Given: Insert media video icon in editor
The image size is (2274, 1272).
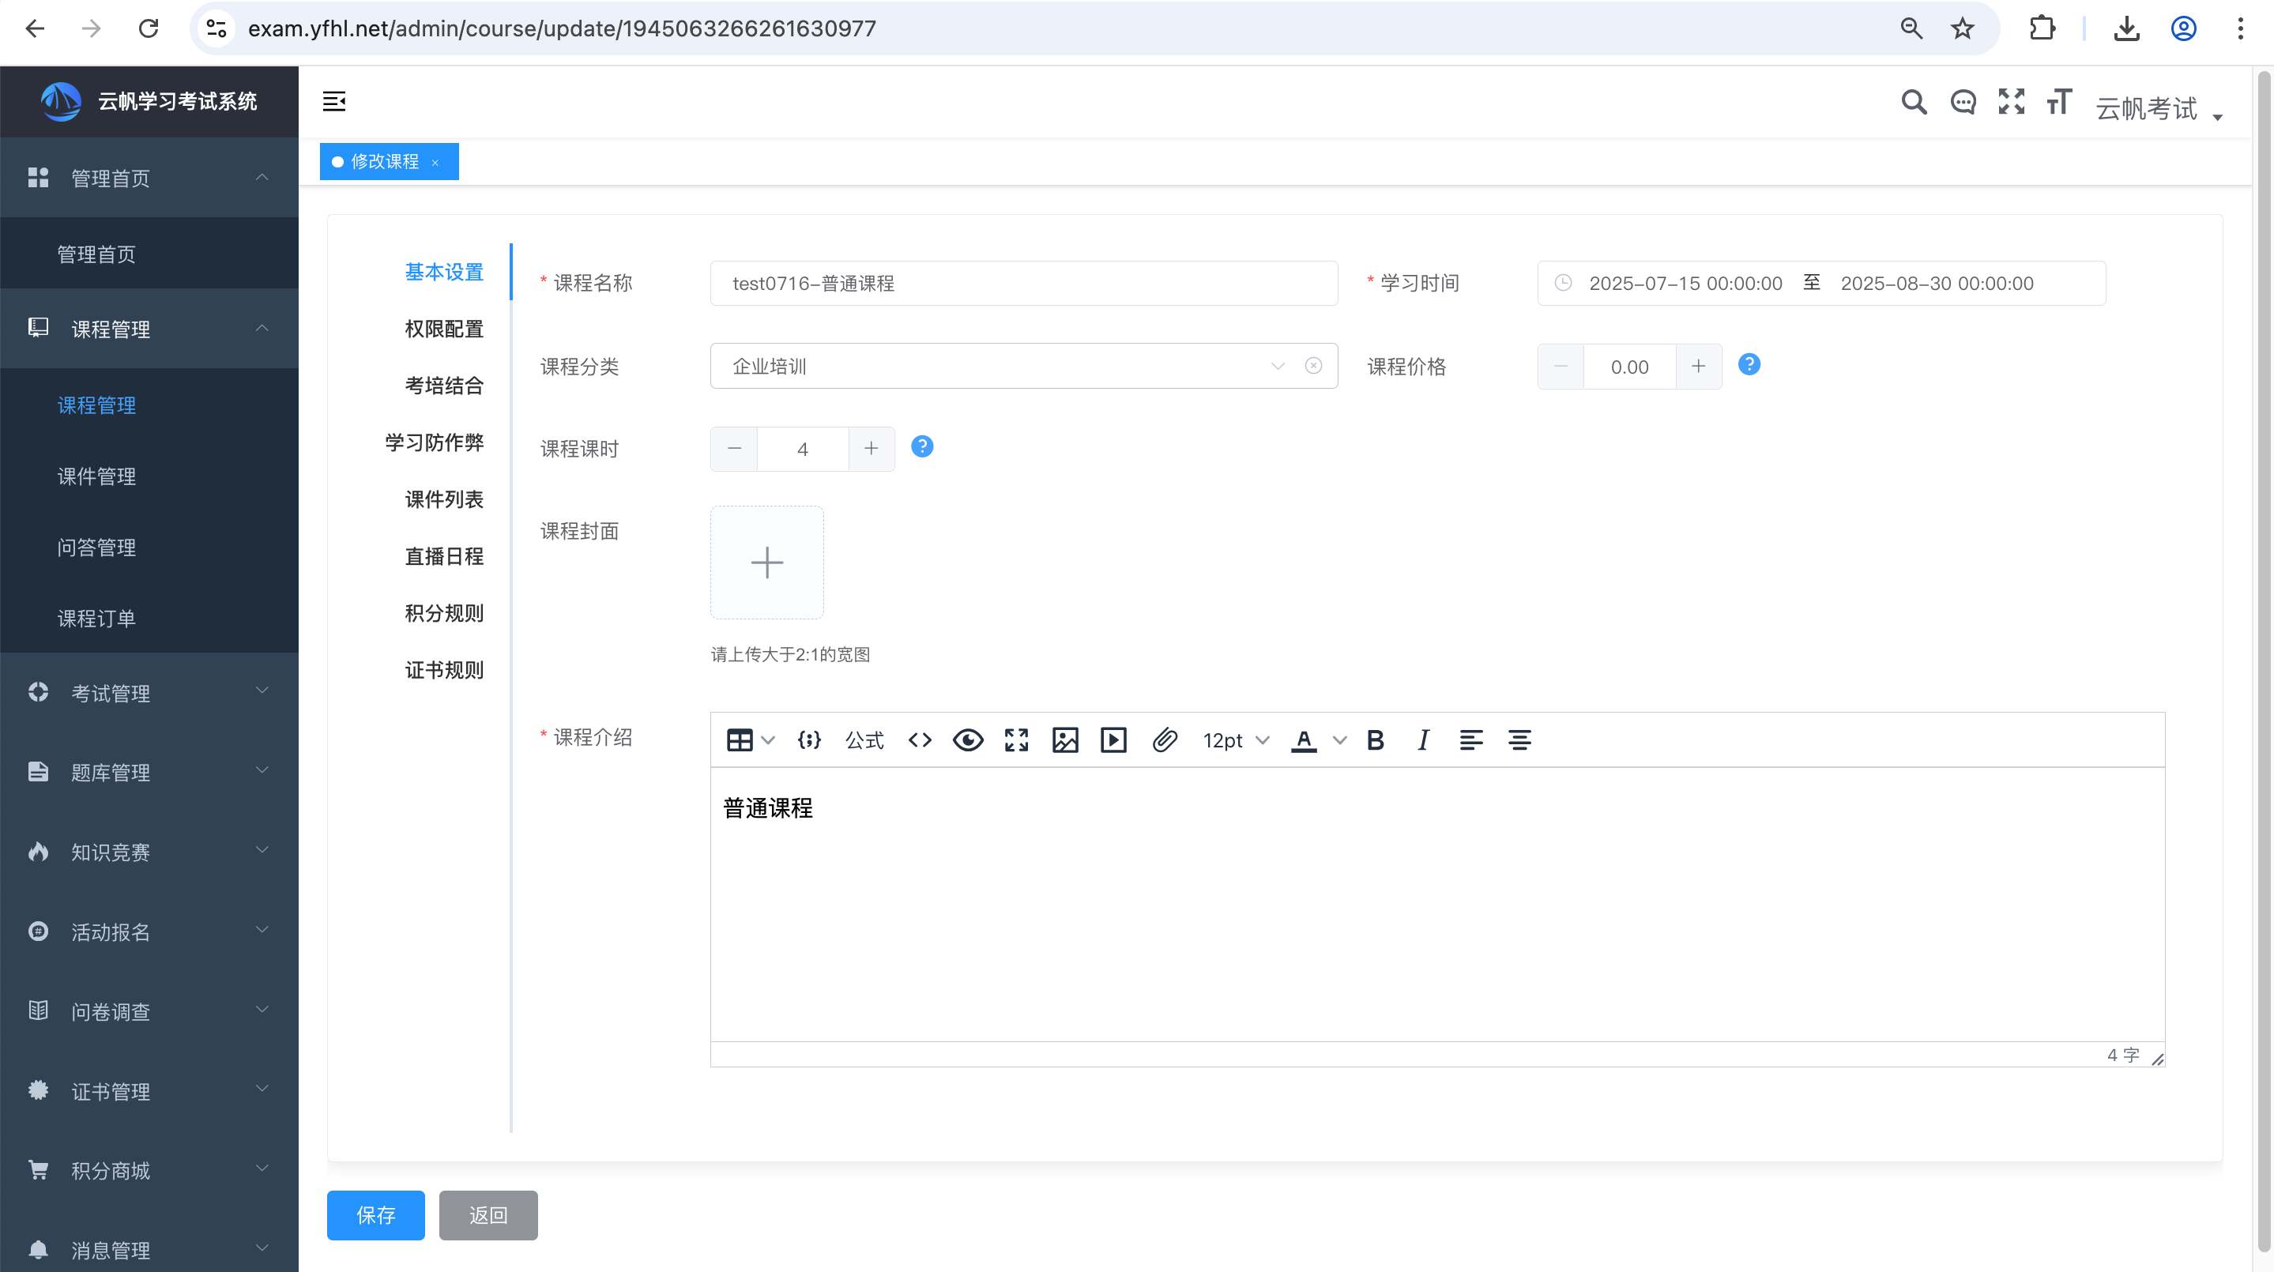Looking at the screenshot, I should (x=1113, y=739).
